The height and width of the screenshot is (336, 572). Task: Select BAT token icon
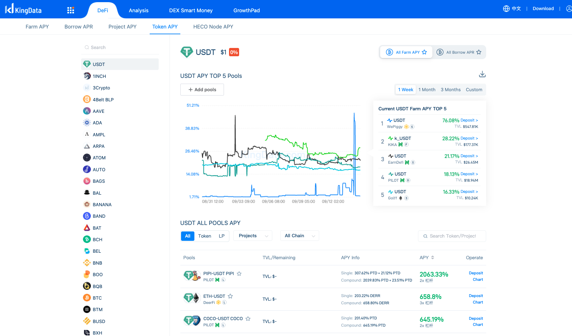point(87,228)
